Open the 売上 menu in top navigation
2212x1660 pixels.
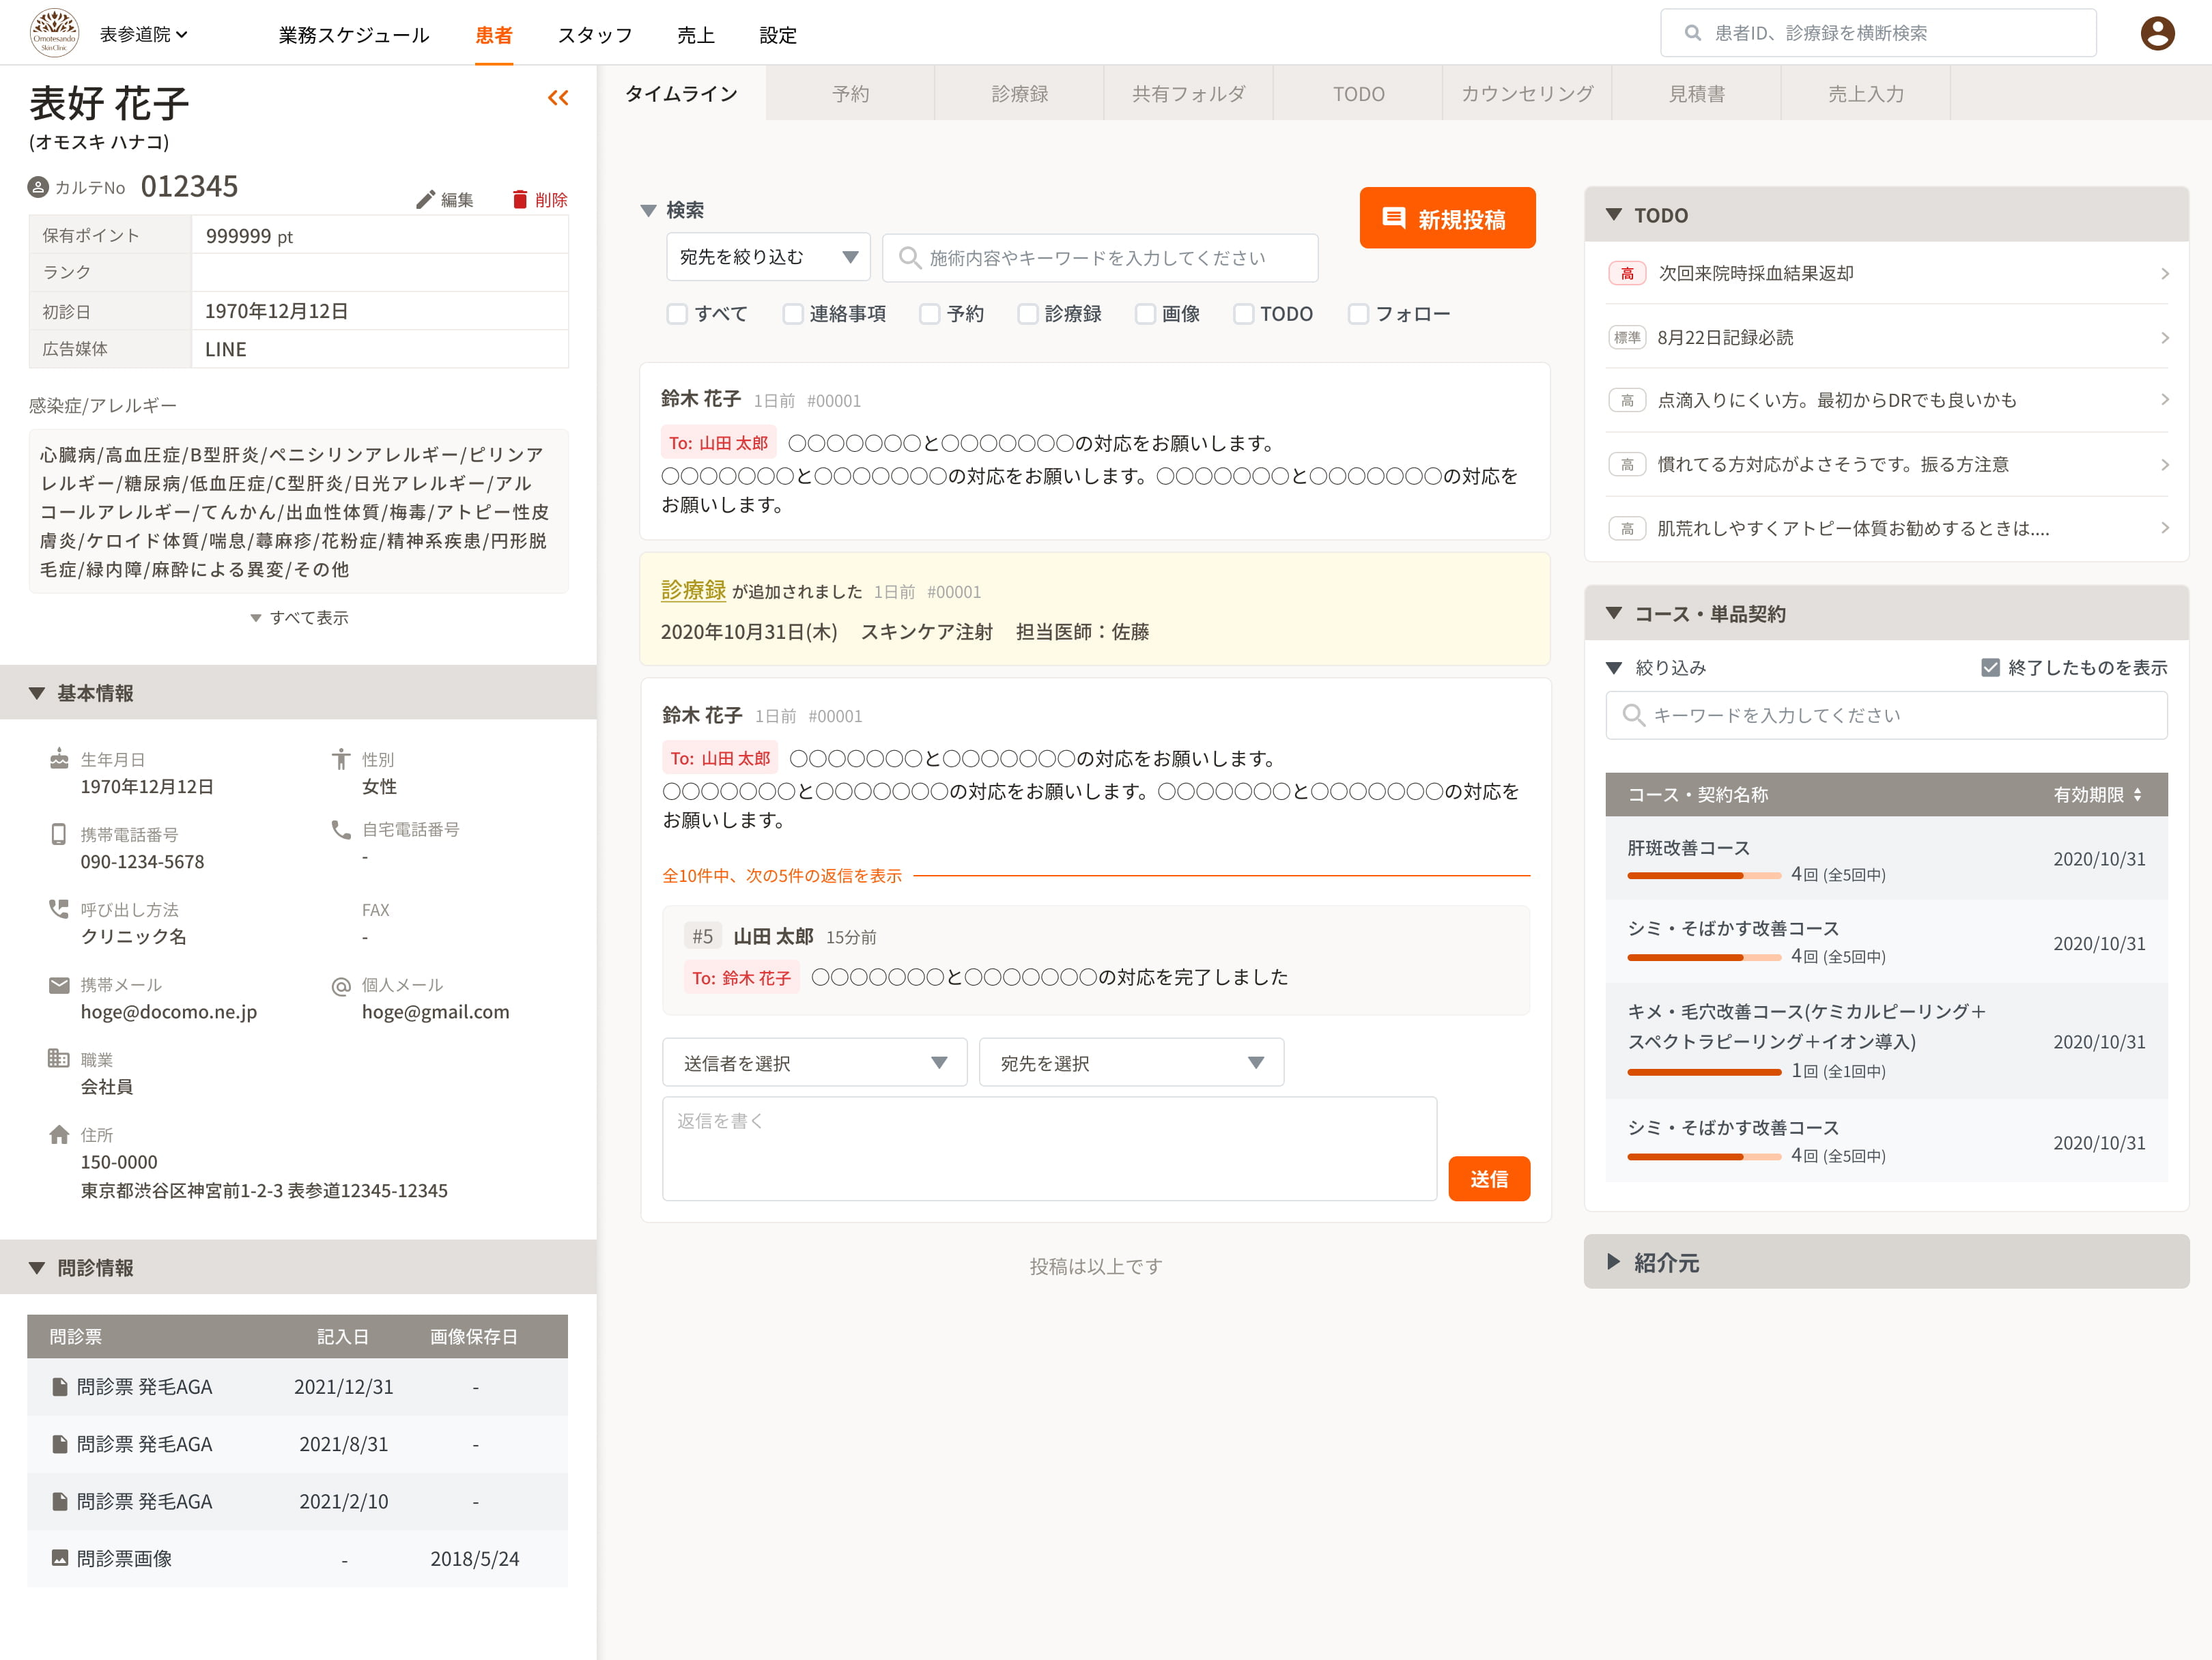[695, 35]
